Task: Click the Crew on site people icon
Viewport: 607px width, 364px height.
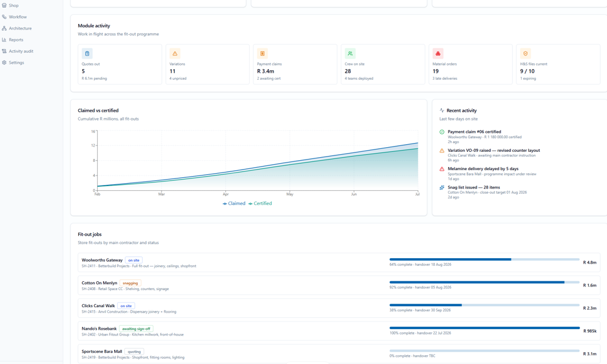Action: click(x=350, y=53)
